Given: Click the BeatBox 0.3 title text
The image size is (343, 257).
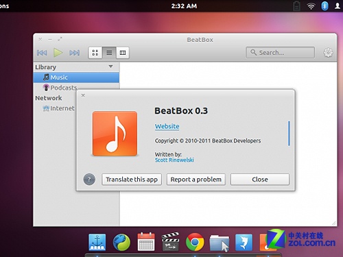Looking at the screenshot, I should click(181, 111).
